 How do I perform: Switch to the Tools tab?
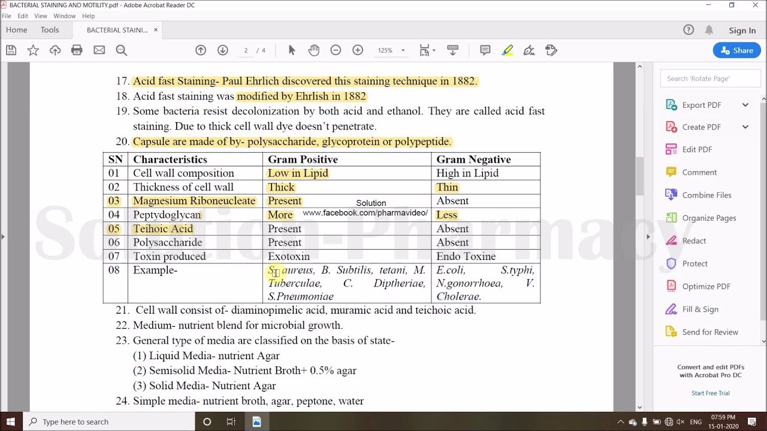point(50,30)
